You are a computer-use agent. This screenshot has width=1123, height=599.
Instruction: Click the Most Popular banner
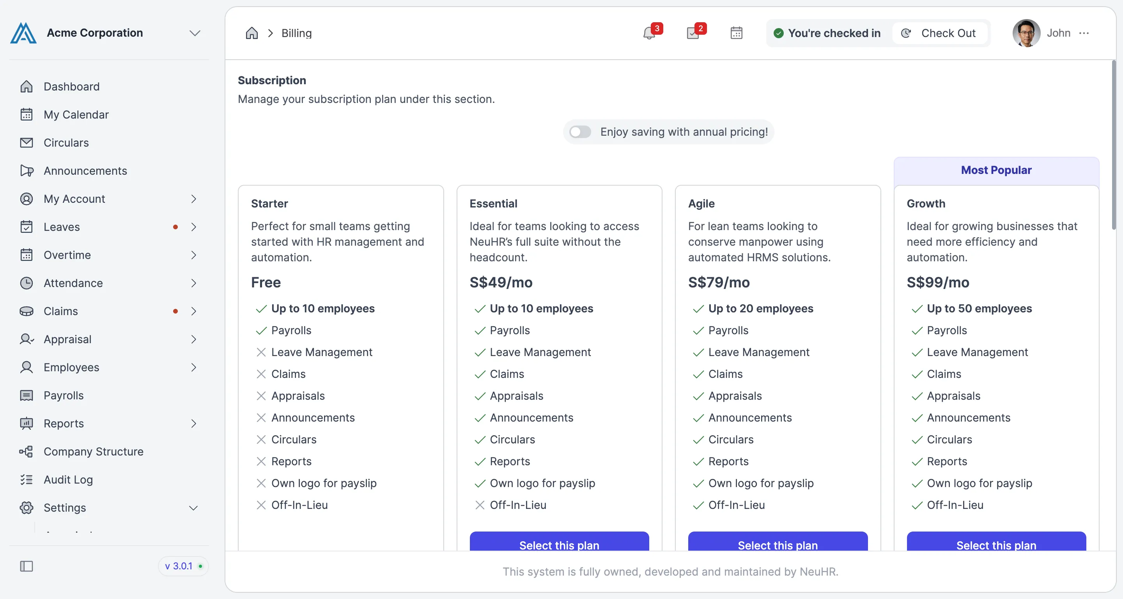coord(996,170)
